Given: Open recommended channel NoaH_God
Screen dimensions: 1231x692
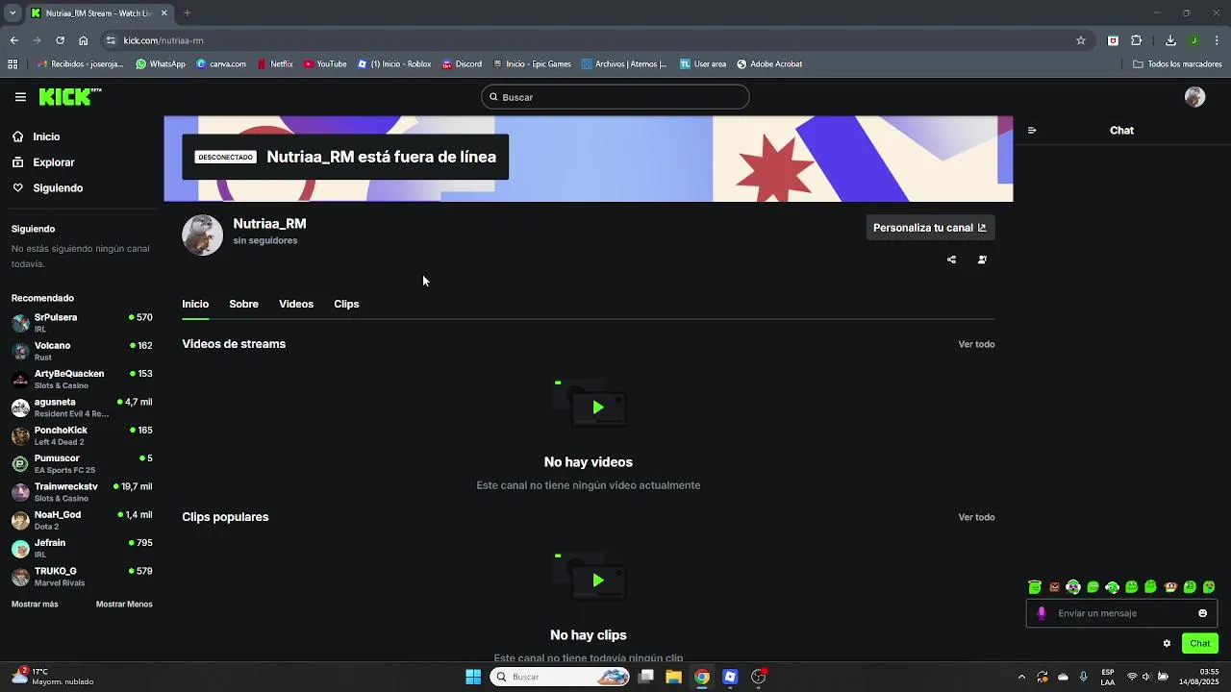Looking at the screenshot, I should [x=82, y=520].
